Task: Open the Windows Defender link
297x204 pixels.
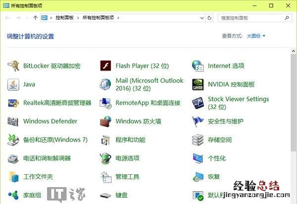Action: [x=50, y=121]
